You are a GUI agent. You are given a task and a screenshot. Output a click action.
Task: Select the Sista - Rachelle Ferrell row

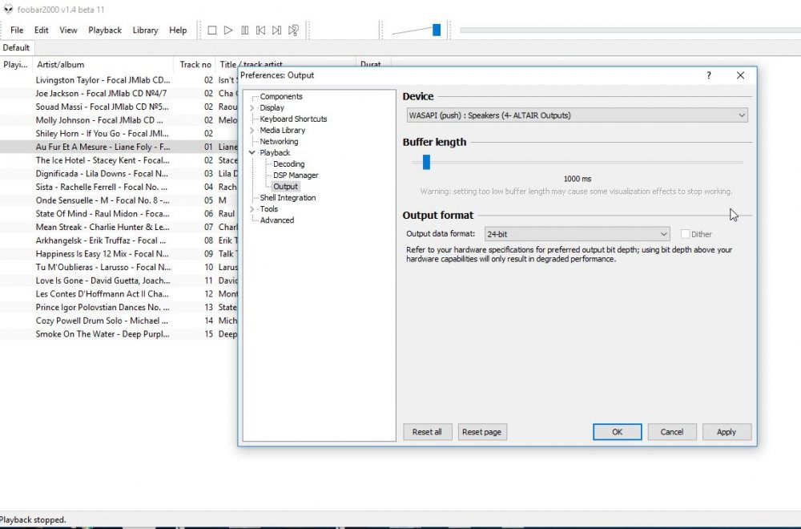click(x=119, y=187)
